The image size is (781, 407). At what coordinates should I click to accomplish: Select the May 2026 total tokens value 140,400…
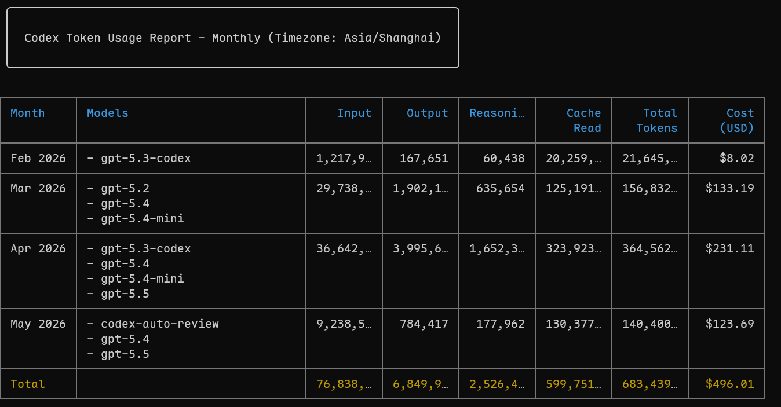[650, 324]
